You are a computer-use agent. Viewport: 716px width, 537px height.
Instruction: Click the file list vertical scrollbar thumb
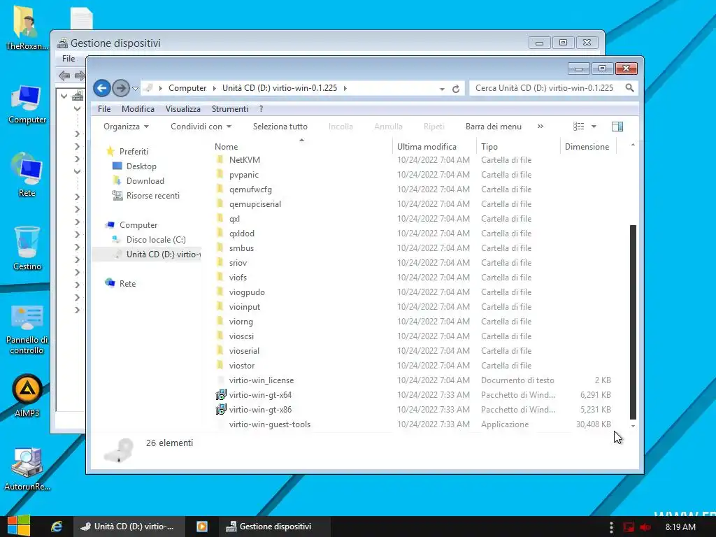[633, 322]
